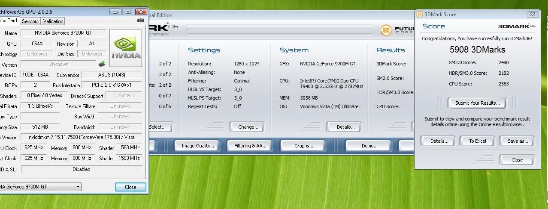Click the 5908 3DMarks score text
This screenshot has height=209, width=548.
coord(477,50)
